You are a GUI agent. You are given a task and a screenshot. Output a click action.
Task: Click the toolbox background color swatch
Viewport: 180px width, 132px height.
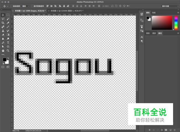(7, 62)
